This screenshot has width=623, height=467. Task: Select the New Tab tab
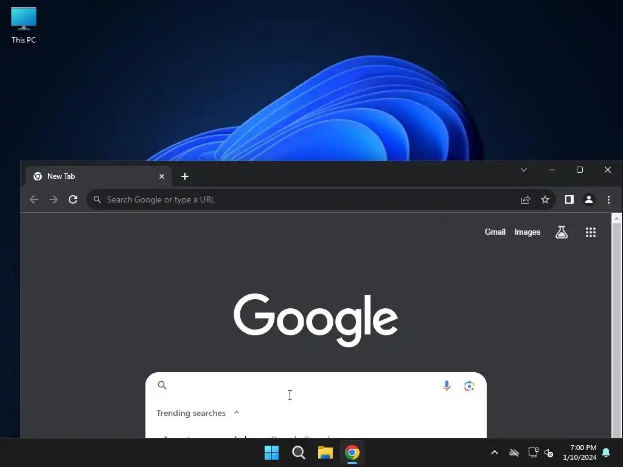click(x=99, y=176)
